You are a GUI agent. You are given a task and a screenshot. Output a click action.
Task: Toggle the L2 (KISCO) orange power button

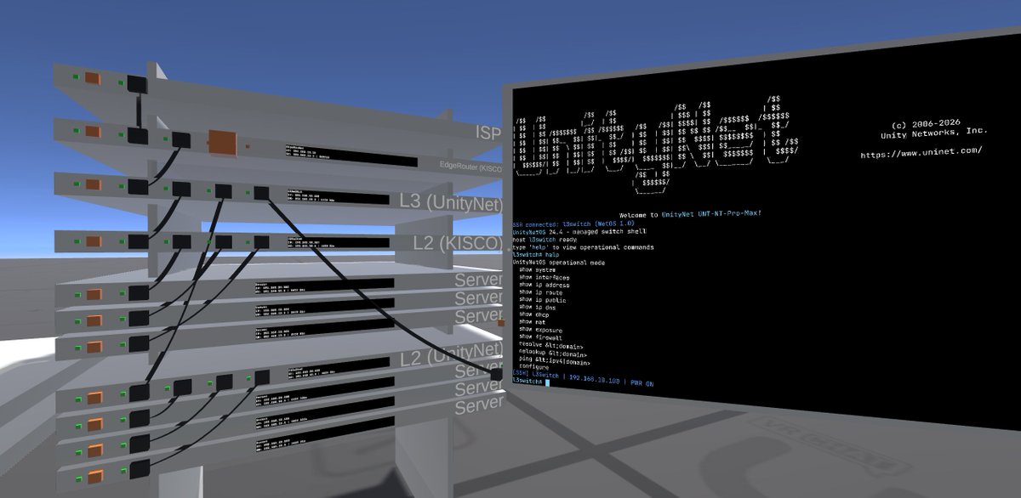[x=93, y=241]
